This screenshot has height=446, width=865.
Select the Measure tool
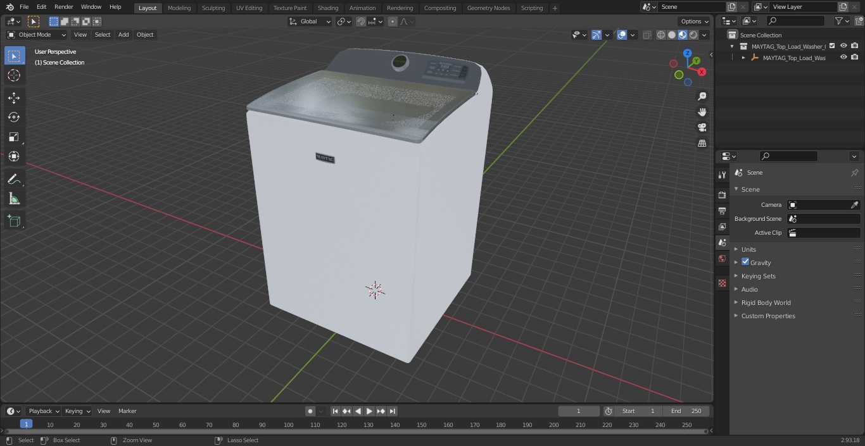tap(14, 199)
